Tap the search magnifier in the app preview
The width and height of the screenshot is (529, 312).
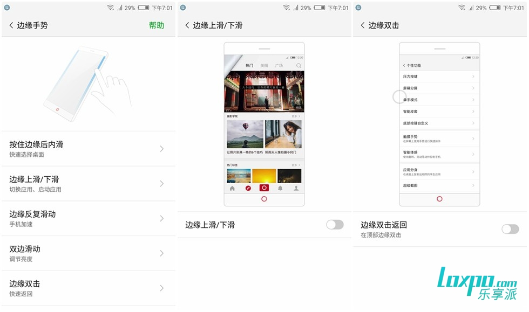pos(299,65)
